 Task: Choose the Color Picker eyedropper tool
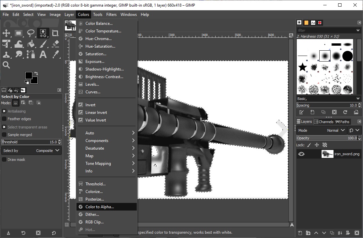pyautogui.click(x=55, y=55)
